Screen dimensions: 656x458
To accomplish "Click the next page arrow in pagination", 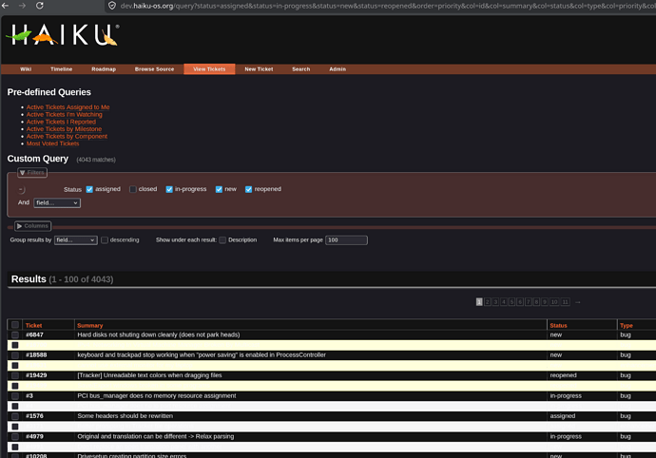I will coord(578,302).
